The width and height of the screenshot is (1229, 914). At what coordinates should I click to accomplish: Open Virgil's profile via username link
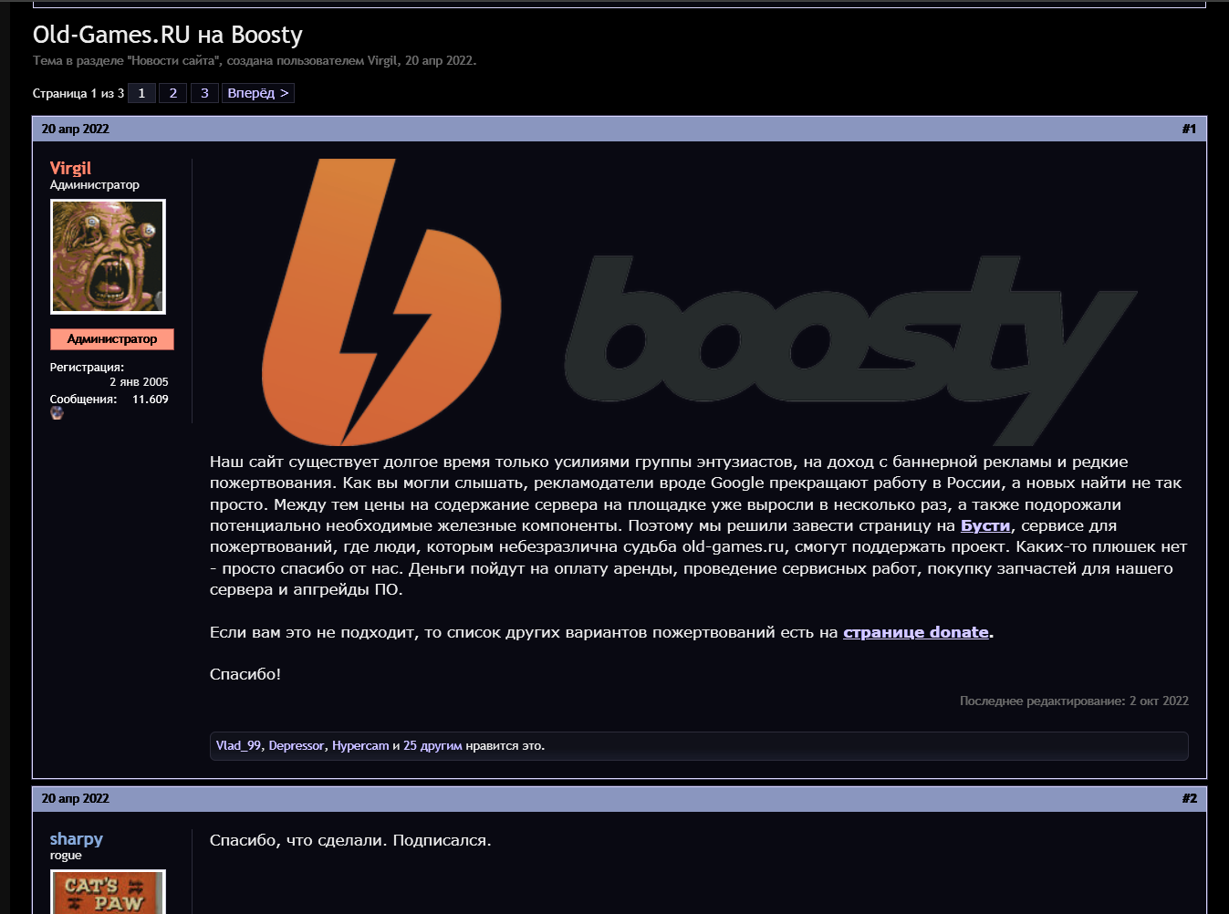pyautogui.click(x=70, y=168)
